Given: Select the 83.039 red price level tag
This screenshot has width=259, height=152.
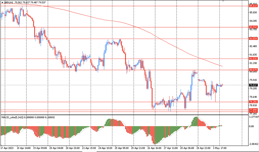Looking at the screenshot, I should click(x=253, y=39).
